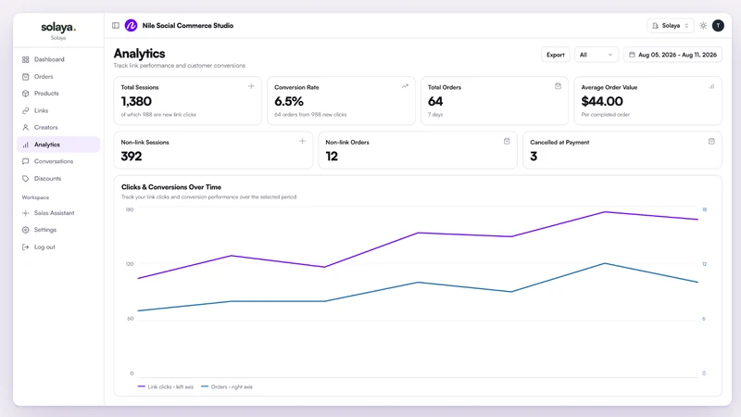Open the Orders page
This screenshot has height=417, width=741.
click(58, 77)
